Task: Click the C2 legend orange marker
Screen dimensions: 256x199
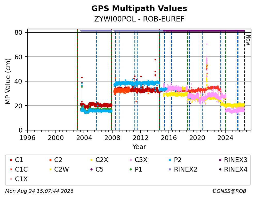Action: (x=50, y=160)
